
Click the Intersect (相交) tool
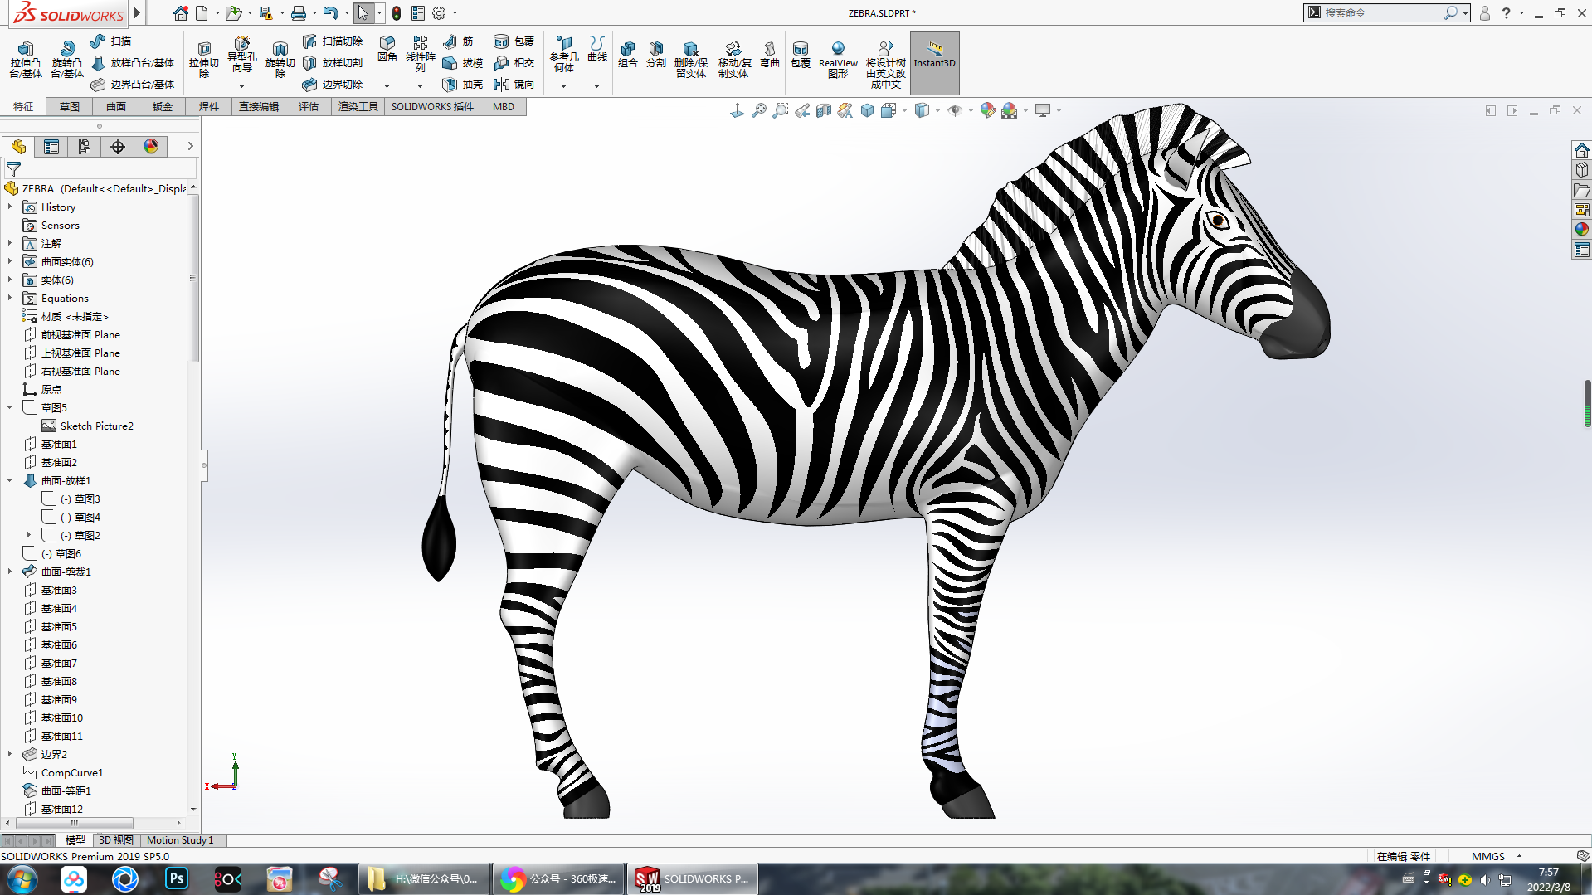[x=514, y=63]
